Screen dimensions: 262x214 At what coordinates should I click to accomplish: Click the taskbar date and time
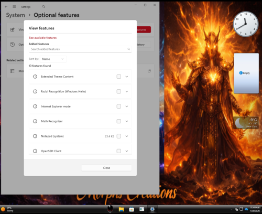pos(255,209)
